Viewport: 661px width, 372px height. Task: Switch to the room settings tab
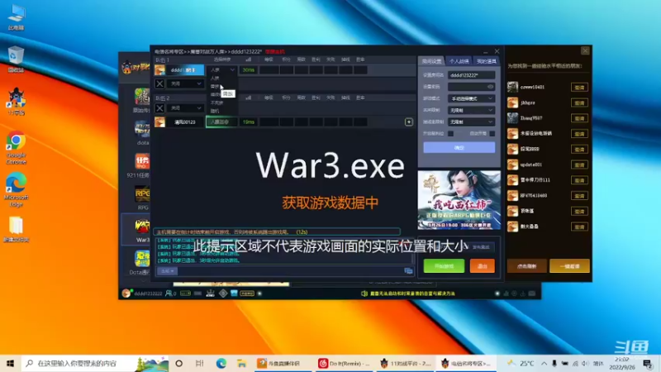coord(432,61)
